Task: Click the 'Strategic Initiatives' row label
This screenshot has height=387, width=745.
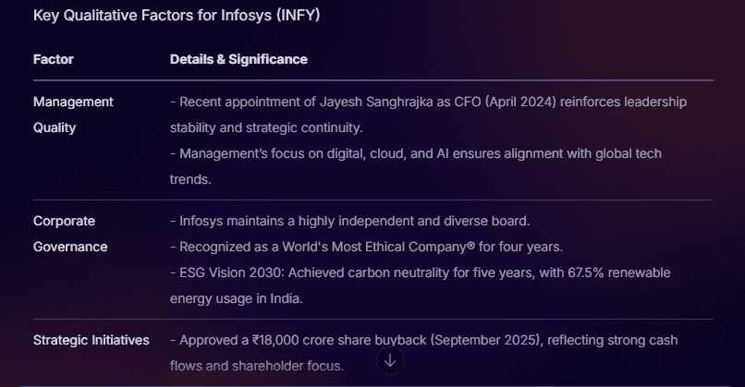Action: pyautogui.click(x=92, y=340)
